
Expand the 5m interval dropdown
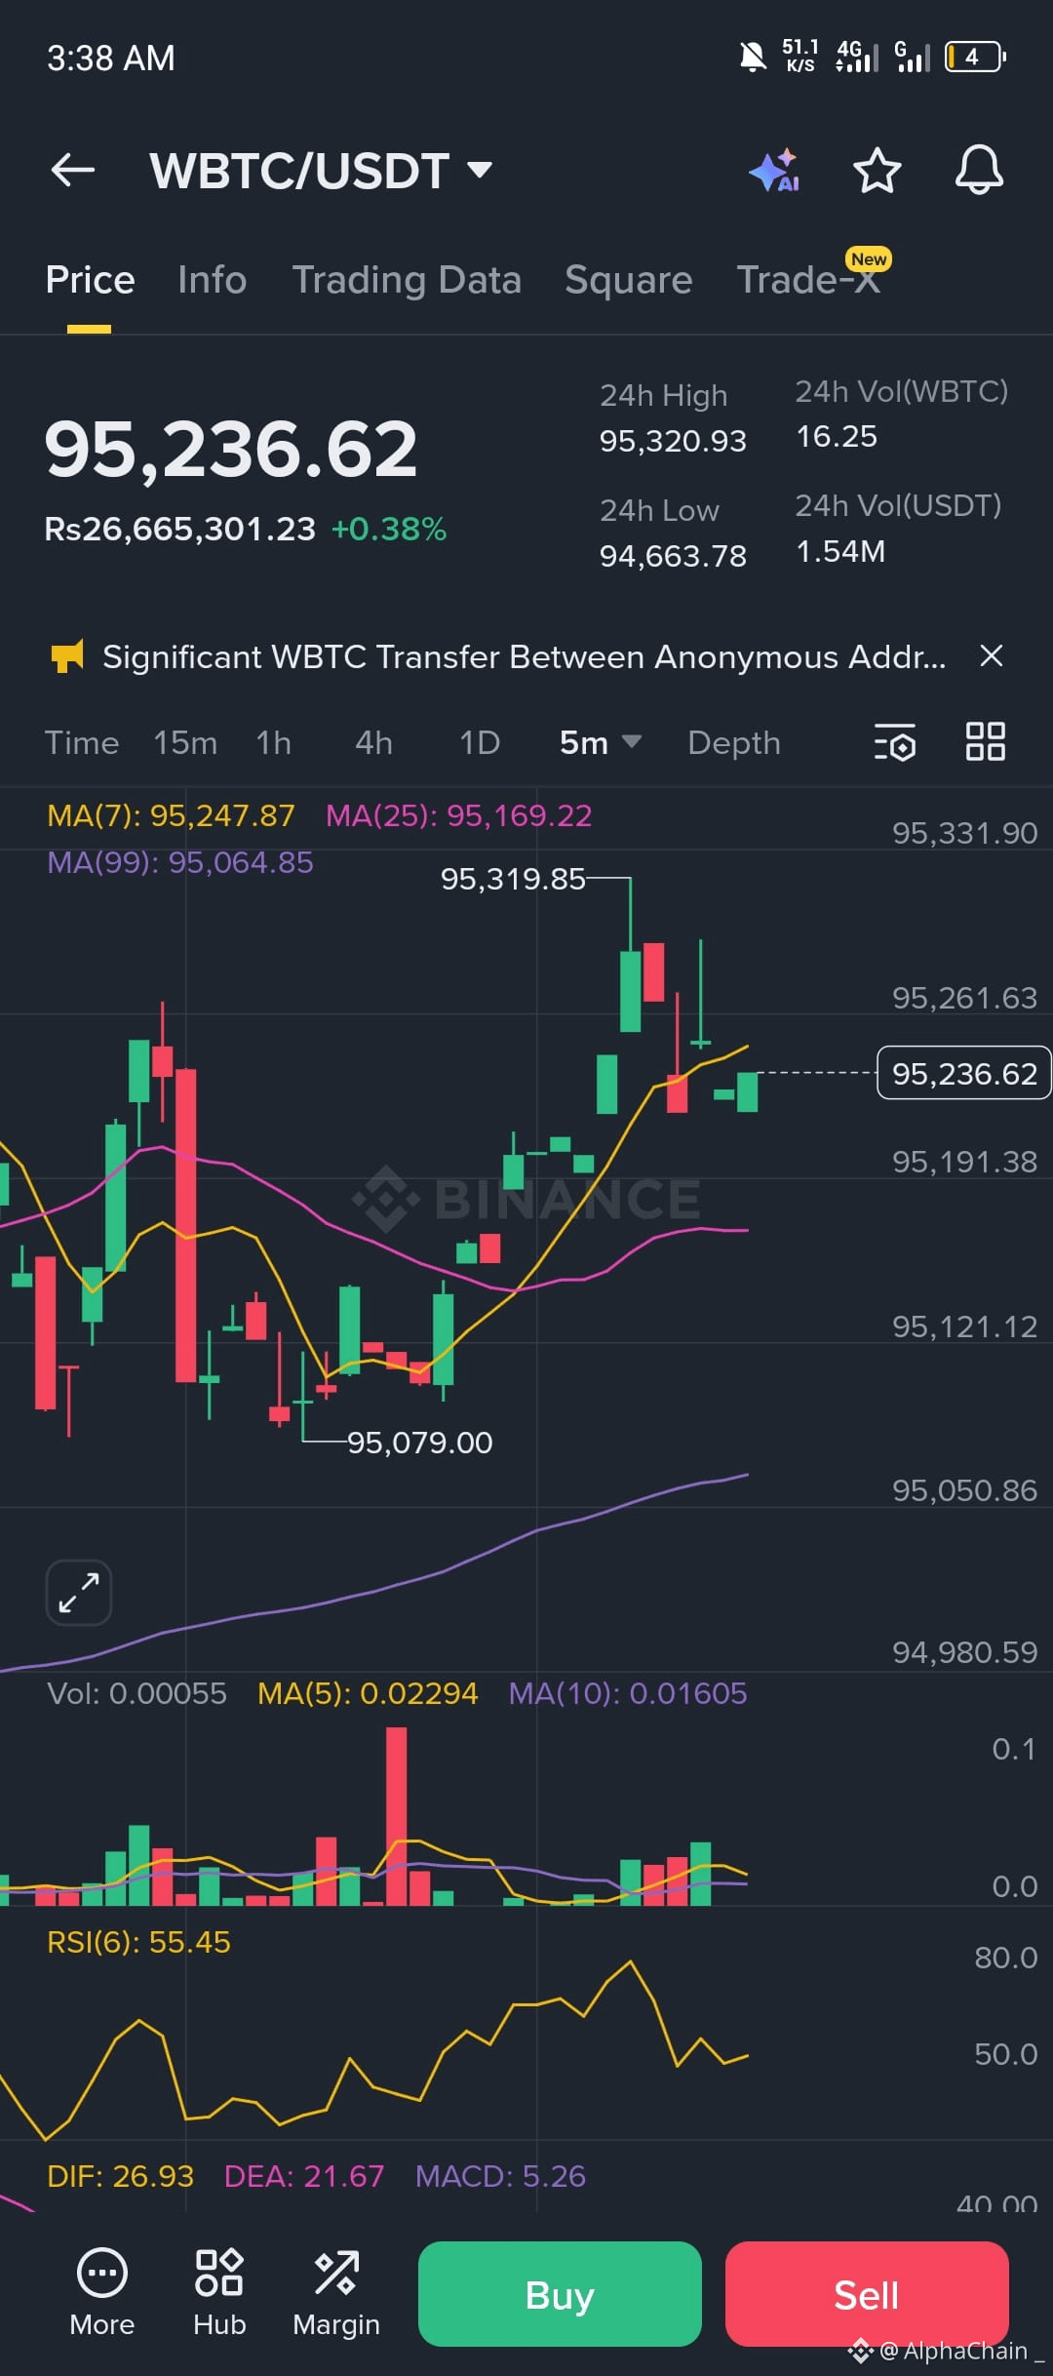[x=601, y=742]
